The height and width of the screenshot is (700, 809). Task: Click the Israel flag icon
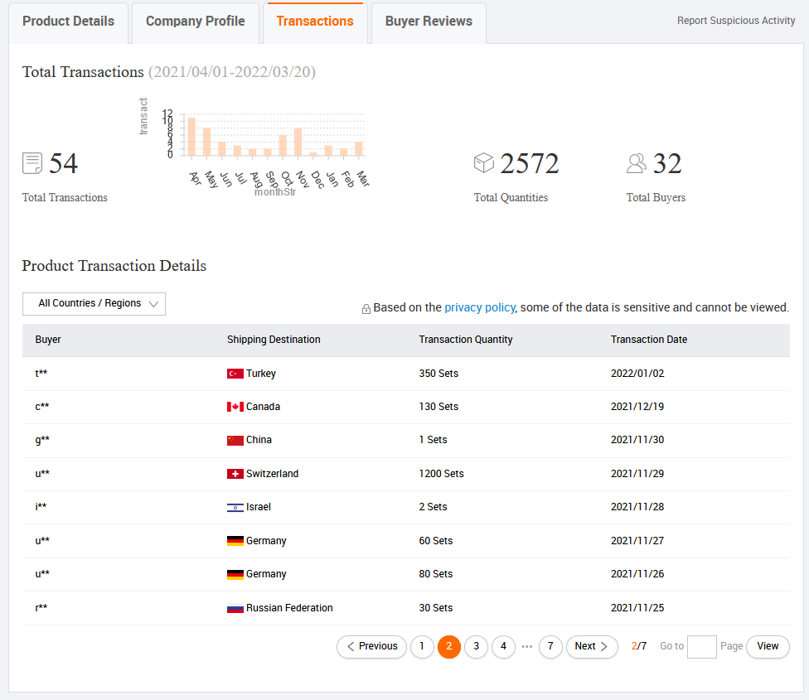[235, 507]
